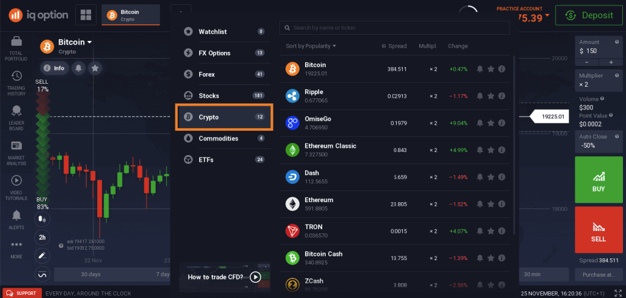Image resolution: width=626 pixels, height=298 pixels.
Task: Set alert bell on Dash row
Action: (480, 177)
